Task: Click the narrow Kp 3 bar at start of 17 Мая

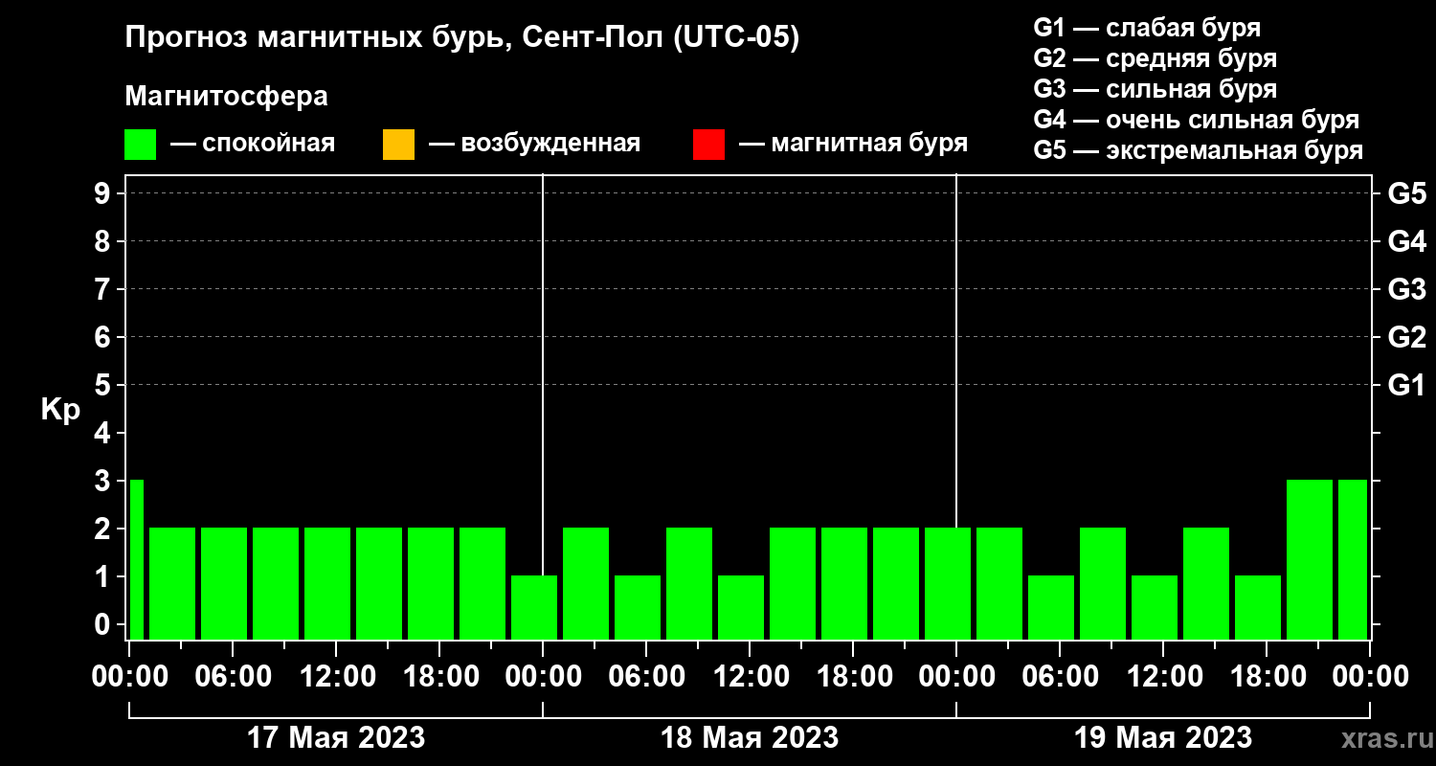Action: point(137,559)
